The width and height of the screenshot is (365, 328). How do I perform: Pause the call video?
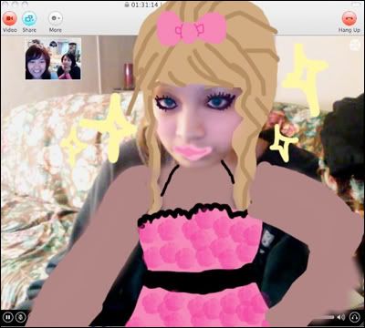8,318
